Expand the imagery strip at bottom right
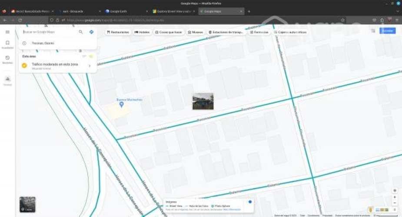 point(395,210)
